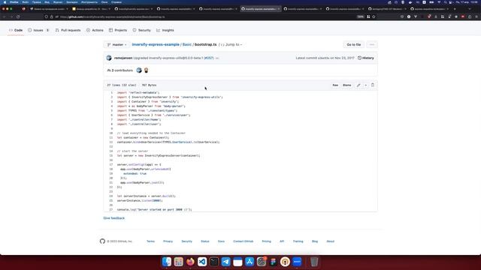Screen dimensions: 481x270
Task: Reload the page with browser refresh icon
Action: click(18, 16)
